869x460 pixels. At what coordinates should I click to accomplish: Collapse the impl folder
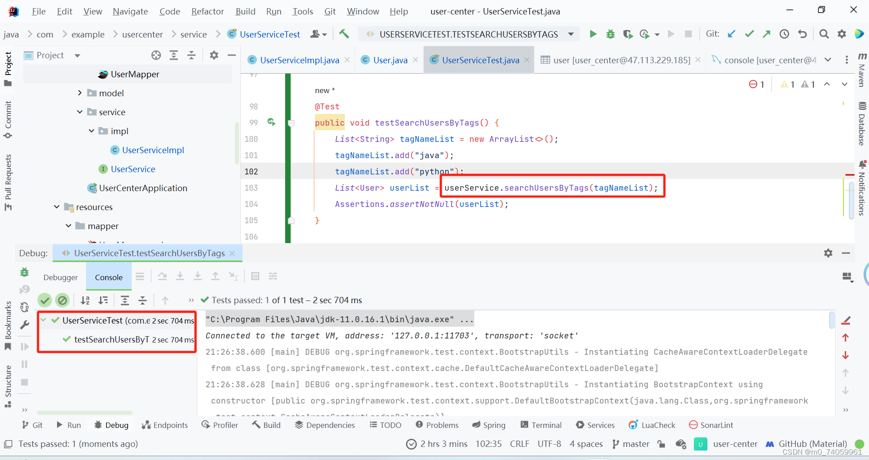(91, 131)
